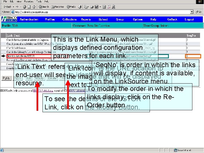Click the GoBack link in the blue bar
This screenshot has height=153, width=204.
(172, 19)
